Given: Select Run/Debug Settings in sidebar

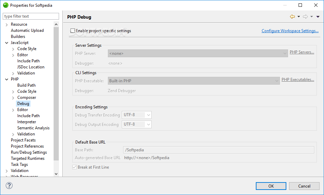Looking at the screenshot, I should 29,152.
